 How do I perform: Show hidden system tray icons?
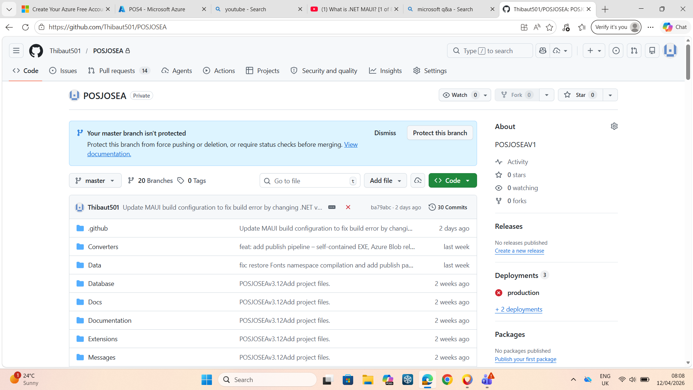[x=573, y=380]
